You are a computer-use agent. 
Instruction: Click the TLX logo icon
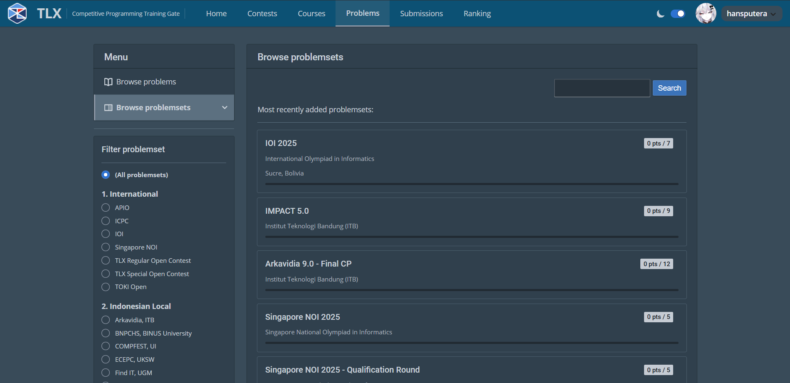[x=17, y=13]
